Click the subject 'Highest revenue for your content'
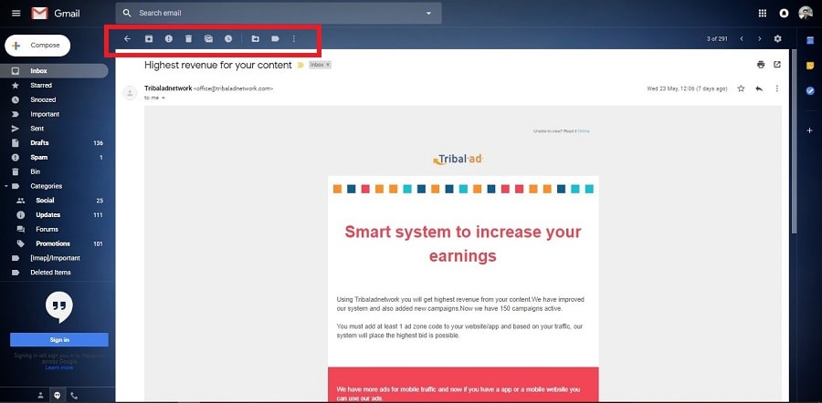Viewport: 822px width, 403px height. pyautogui.click(x=218, y=65)
